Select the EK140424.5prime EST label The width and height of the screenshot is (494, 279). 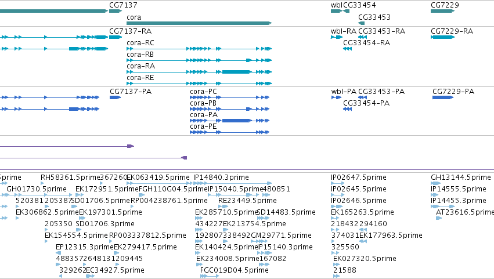[x=226, y=247]
